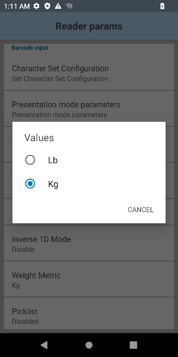
Task: Tap the settings gear status bar icon
Action: click(36, 6)
